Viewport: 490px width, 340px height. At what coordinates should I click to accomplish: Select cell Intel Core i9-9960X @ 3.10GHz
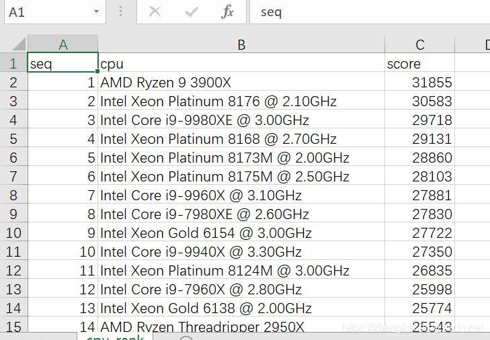click(241, 194)
